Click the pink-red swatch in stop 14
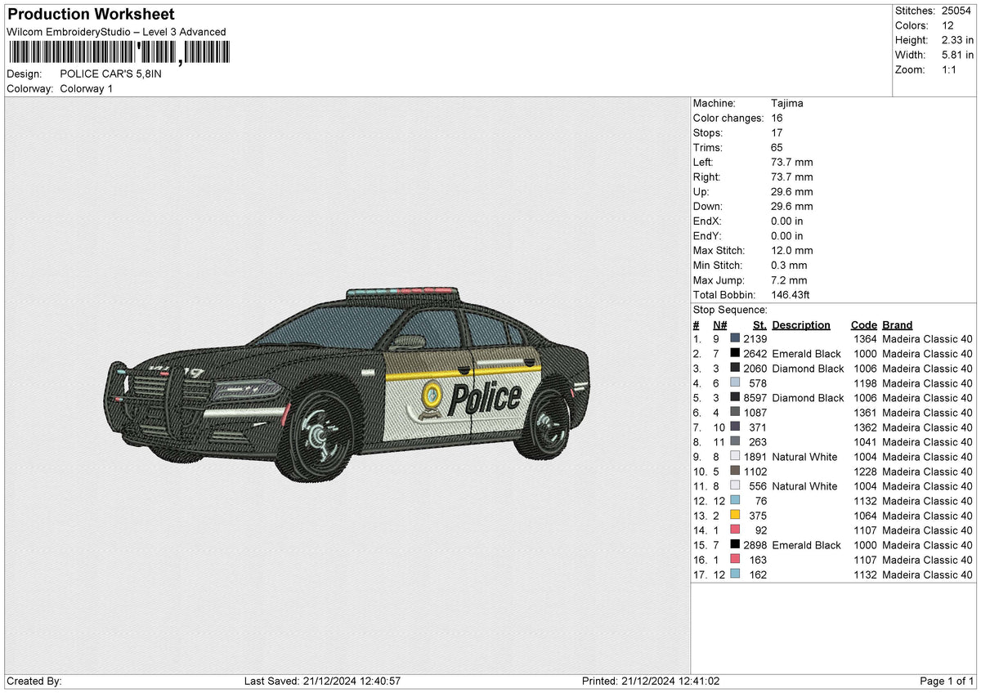The height and width of the screenshot is (693, 981). (x=735, y=530)
